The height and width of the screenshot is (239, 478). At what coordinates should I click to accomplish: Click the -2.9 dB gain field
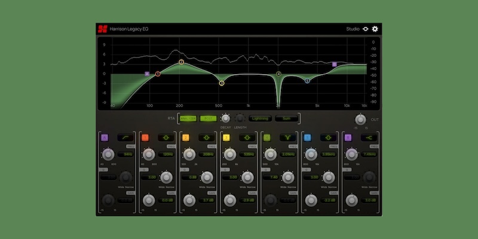(x=247, y=200)
